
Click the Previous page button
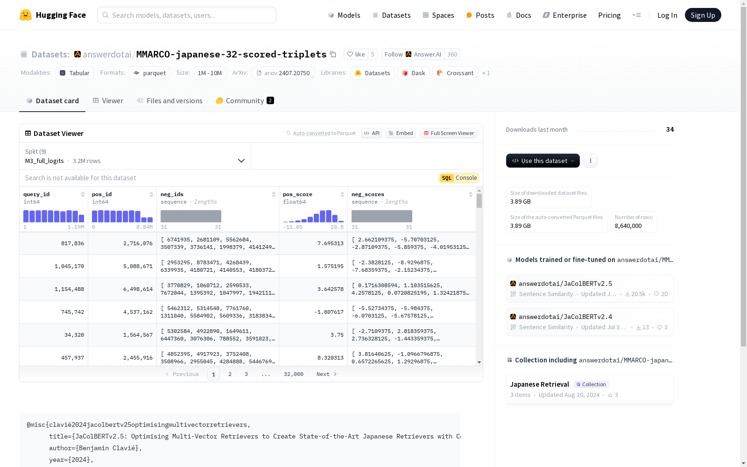point(182,374)
